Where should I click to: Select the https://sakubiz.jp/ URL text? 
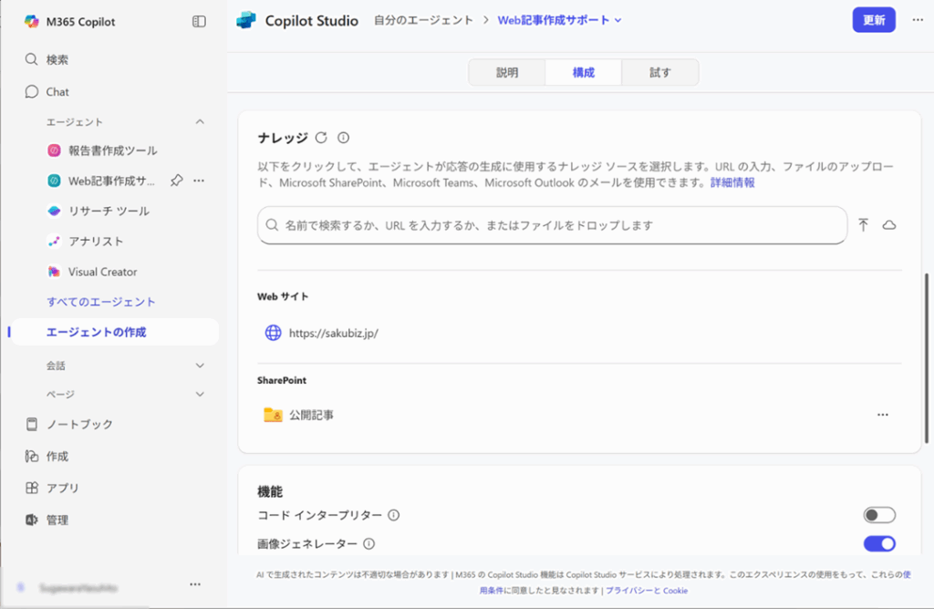coord(334,334)
